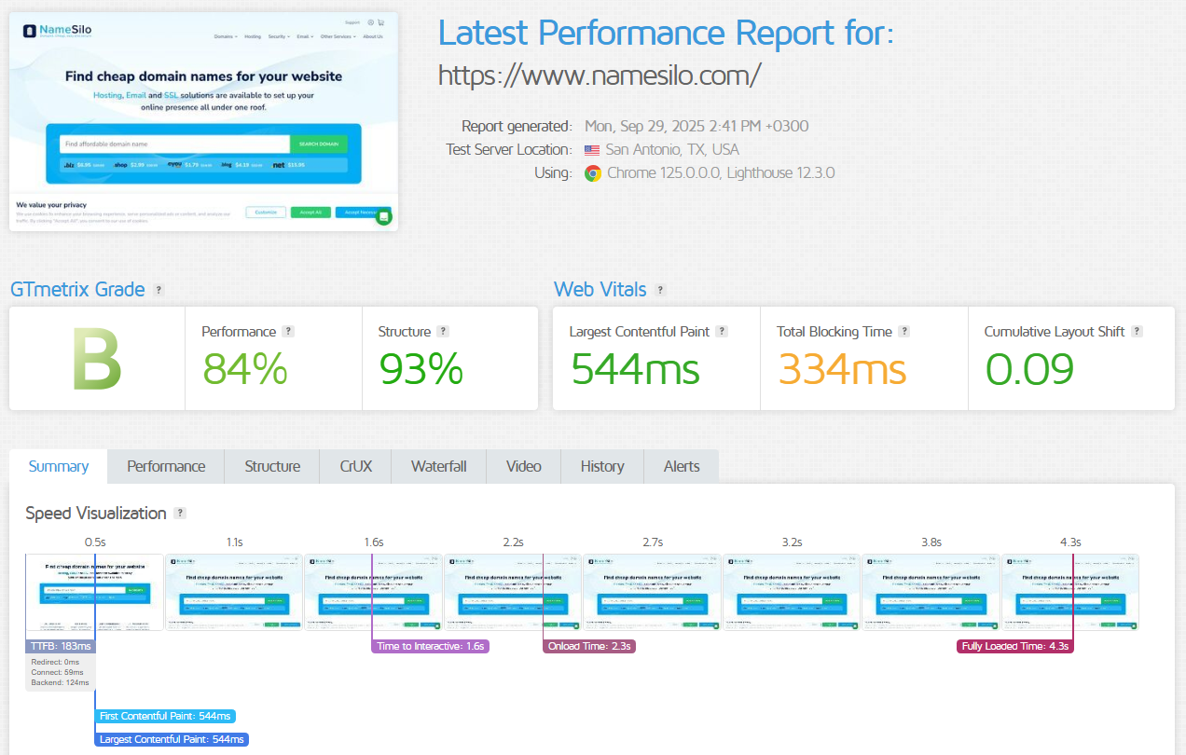Click the 334ms blocking time value
Viewport: 1186px width, 755px height.
pos(842,369)
